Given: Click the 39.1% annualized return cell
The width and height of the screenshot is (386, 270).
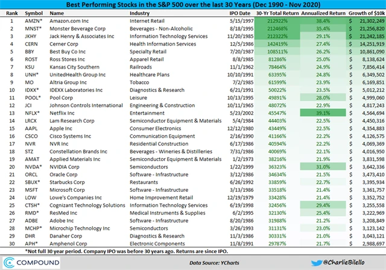Looking at the screenshot, I should pyautogui.click(x=323, y=113).
